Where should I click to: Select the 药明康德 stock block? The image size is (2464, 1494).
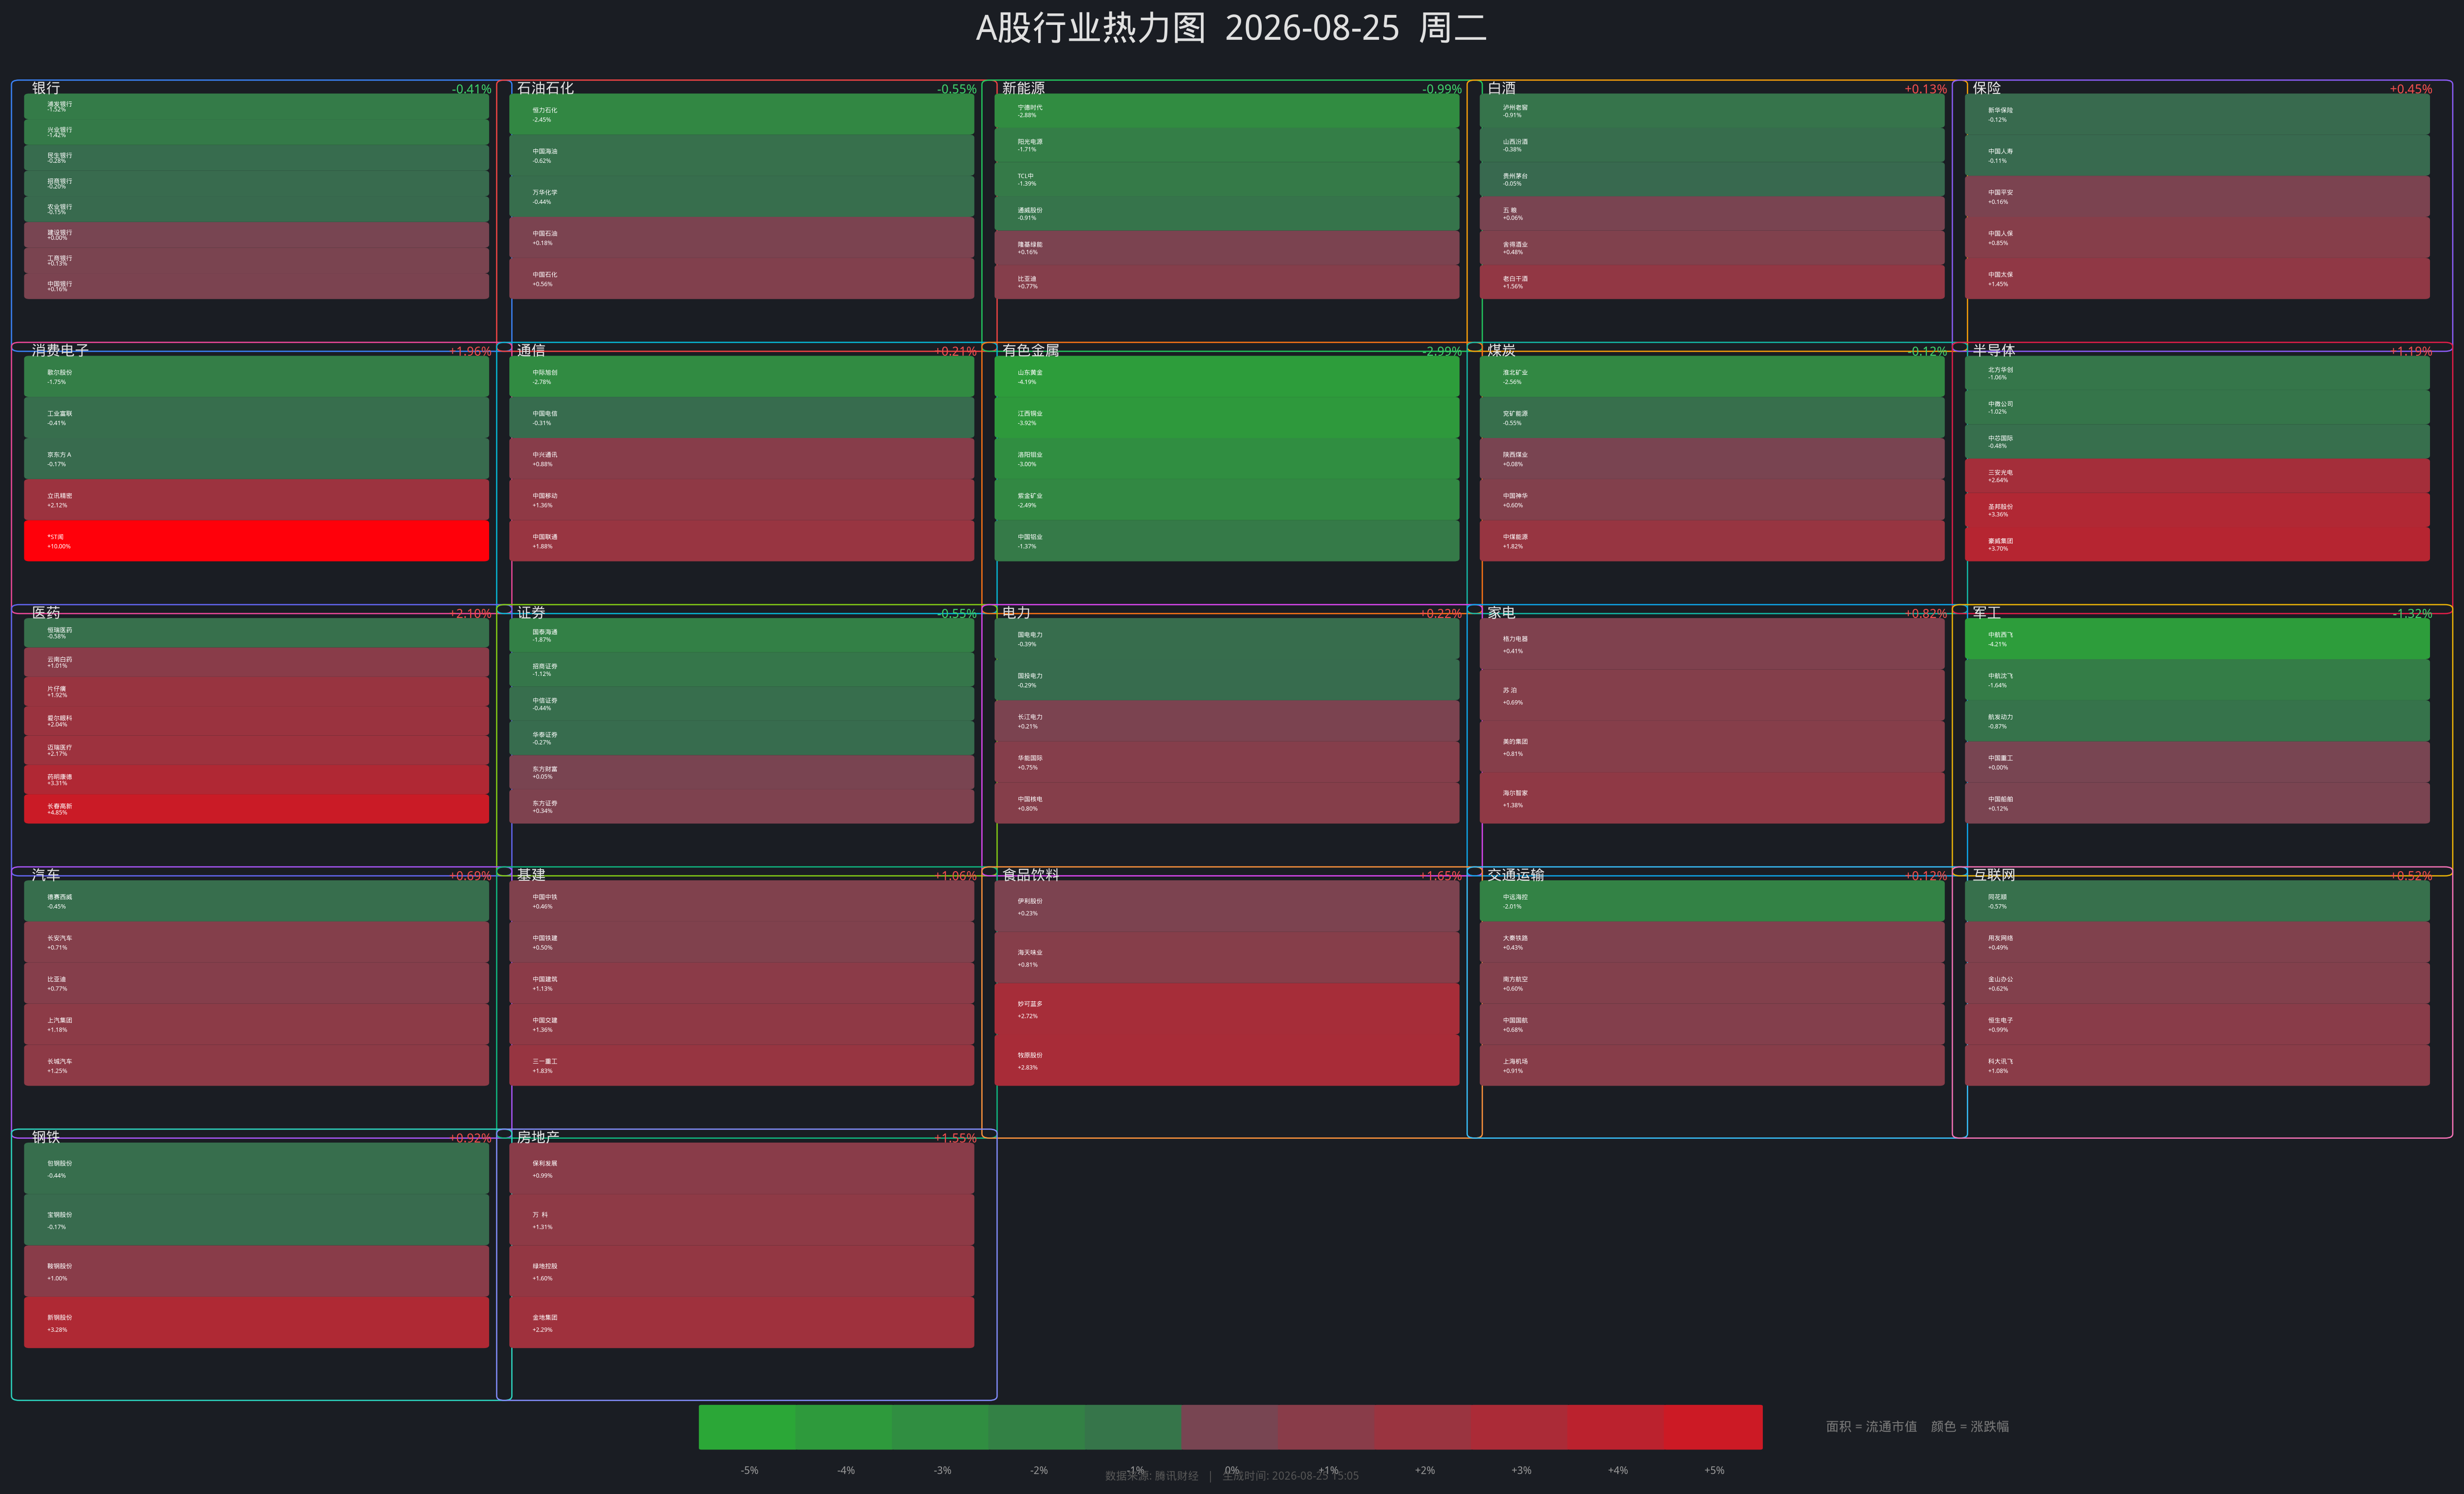tap(256, 779)
